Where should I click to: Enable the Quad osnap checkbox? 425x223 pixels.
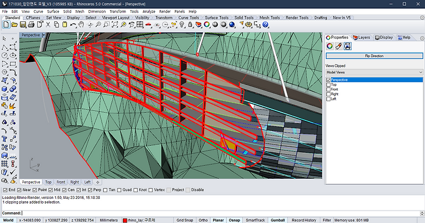click(x=119, y=190)
